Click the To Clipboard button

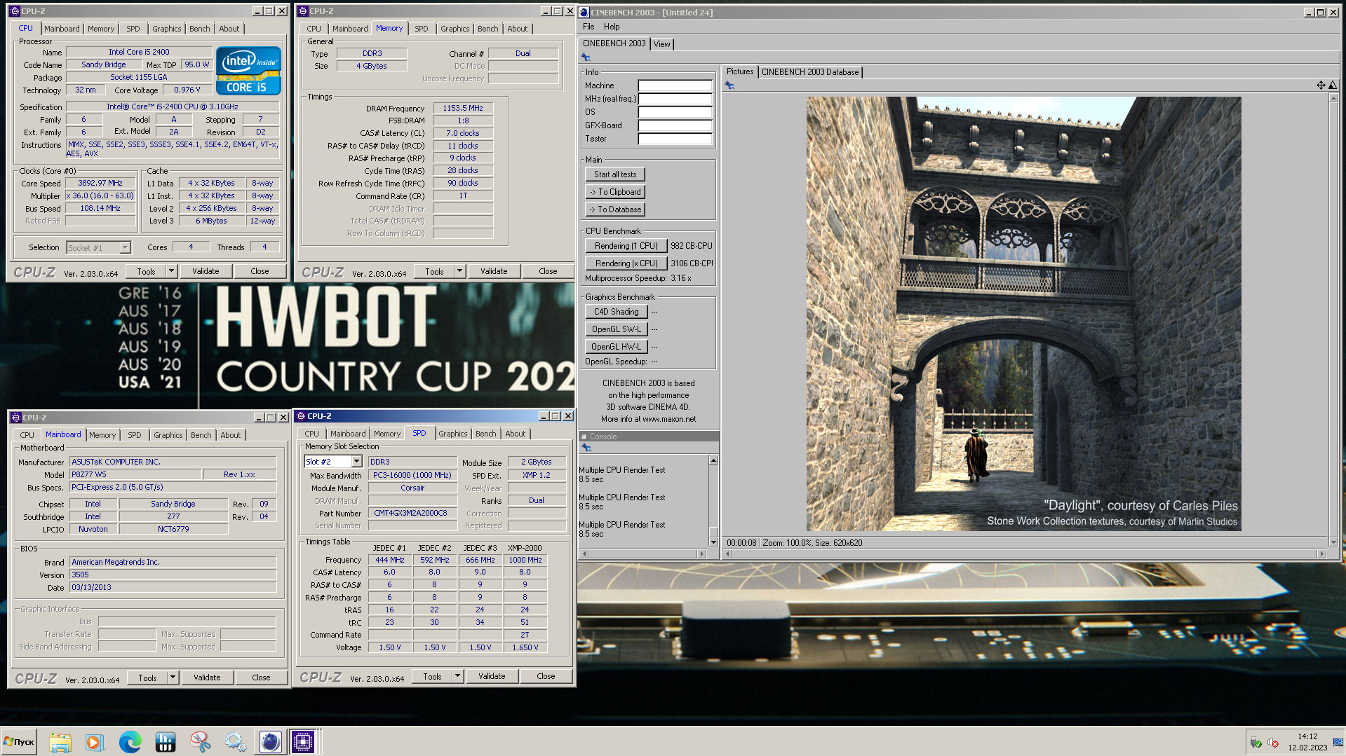pyautogui.click(x=615, y=192)
